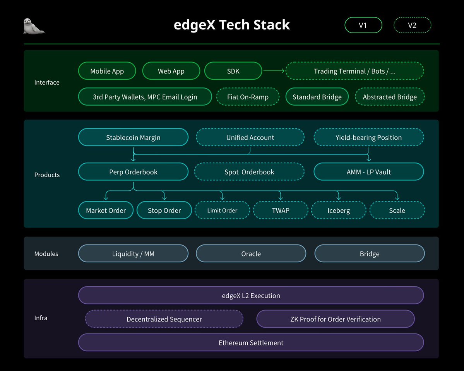464x371 pixels.
Task: Choose the Limit Order pill
Action: coord(222,210)
